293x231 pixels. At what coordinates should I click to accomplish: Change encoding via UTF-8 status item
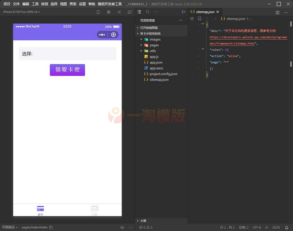pos(257,227)
